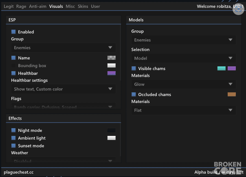The width and height of the screenshot is (246, 177).
Task: Click the Healthbar settings label
Action: click(x=29, y=81)
